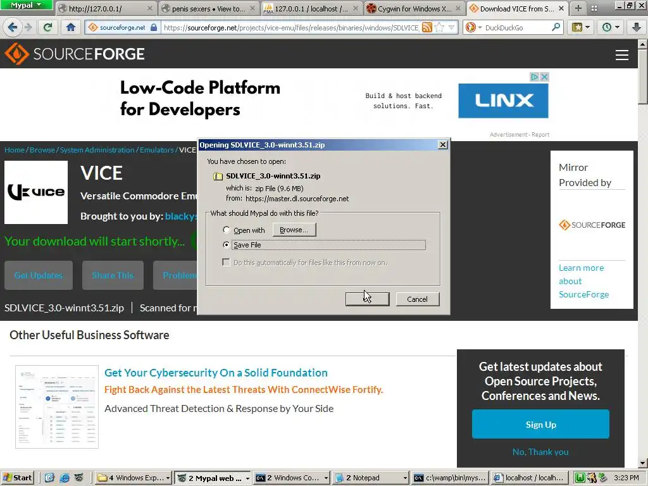Click the Get Updates button
The height and width of the screenshot is (486, 648).
tap(39, 275)
